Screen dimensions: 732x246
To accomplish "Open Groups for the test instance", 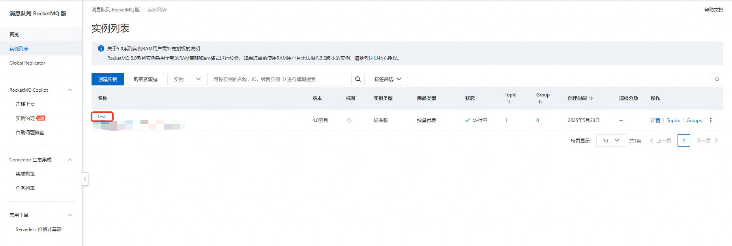I will 694,120.
